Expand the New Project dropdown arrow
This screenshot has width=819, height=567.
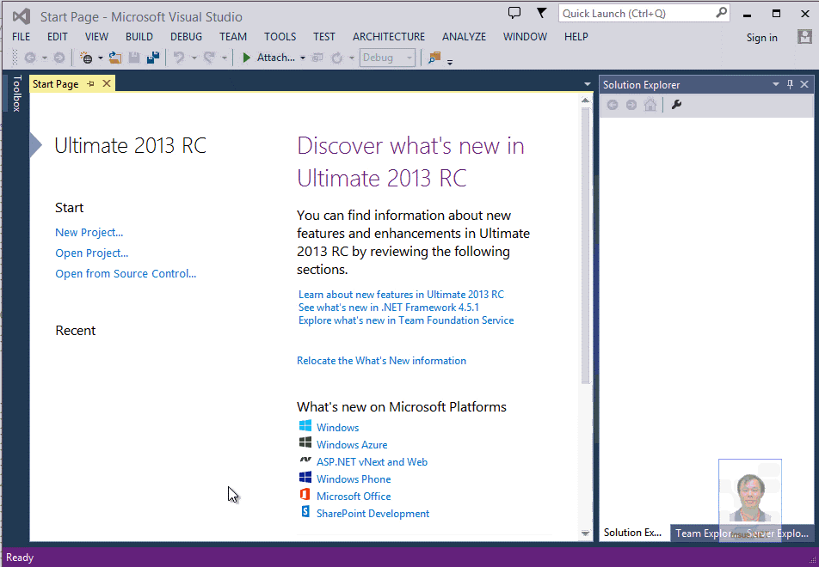101,58
